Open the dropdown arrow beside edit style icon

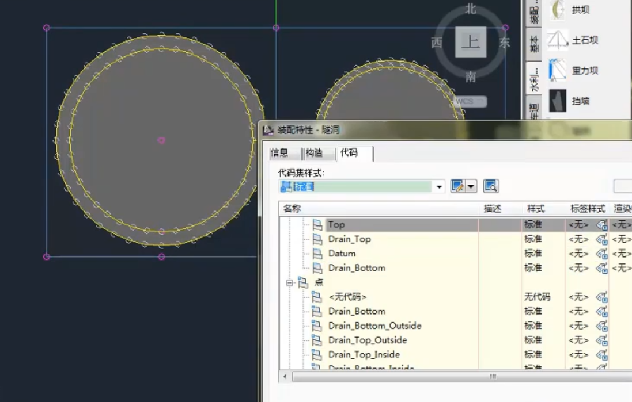pos(471,186)
